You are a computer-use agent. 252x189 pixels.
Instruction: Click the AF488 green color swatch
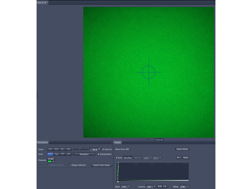pyautogui.click(x=50, y=161)
